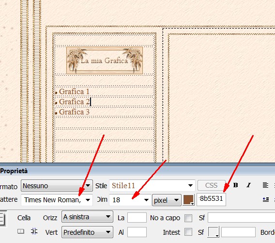
Task: Open the Stile11 style dropdown
Action: pyautogui.click(x=152, y=186)
